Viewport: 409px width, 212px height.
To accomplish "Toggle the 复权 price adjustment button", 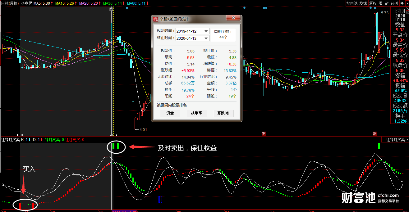I will point(373,3).
